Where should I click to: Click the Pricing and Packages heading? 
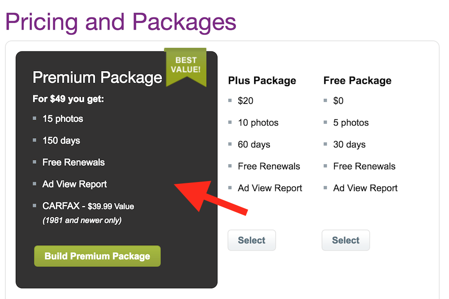coord(121,22)
